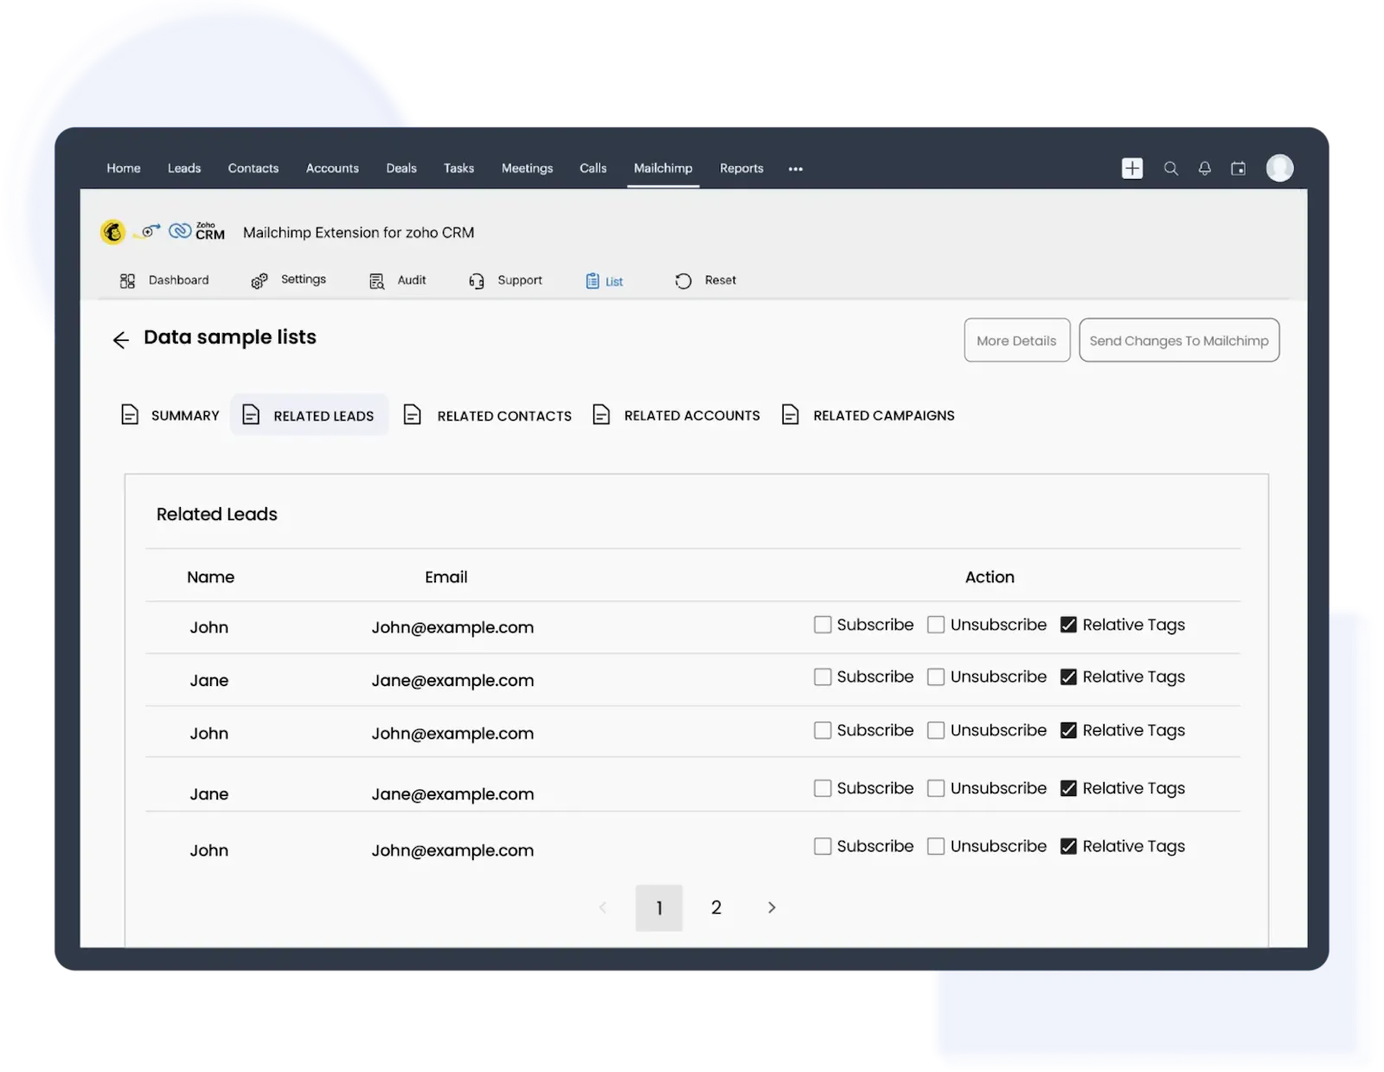Click the Action column header

(x=990, y=577)
